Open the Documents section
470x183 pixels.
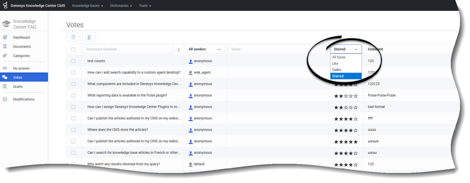pos(22,46)
